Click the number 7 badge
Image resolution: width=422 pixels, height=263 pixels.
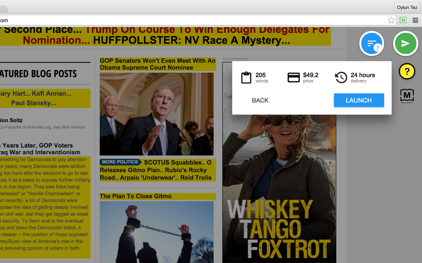click(x=377, y=48)
